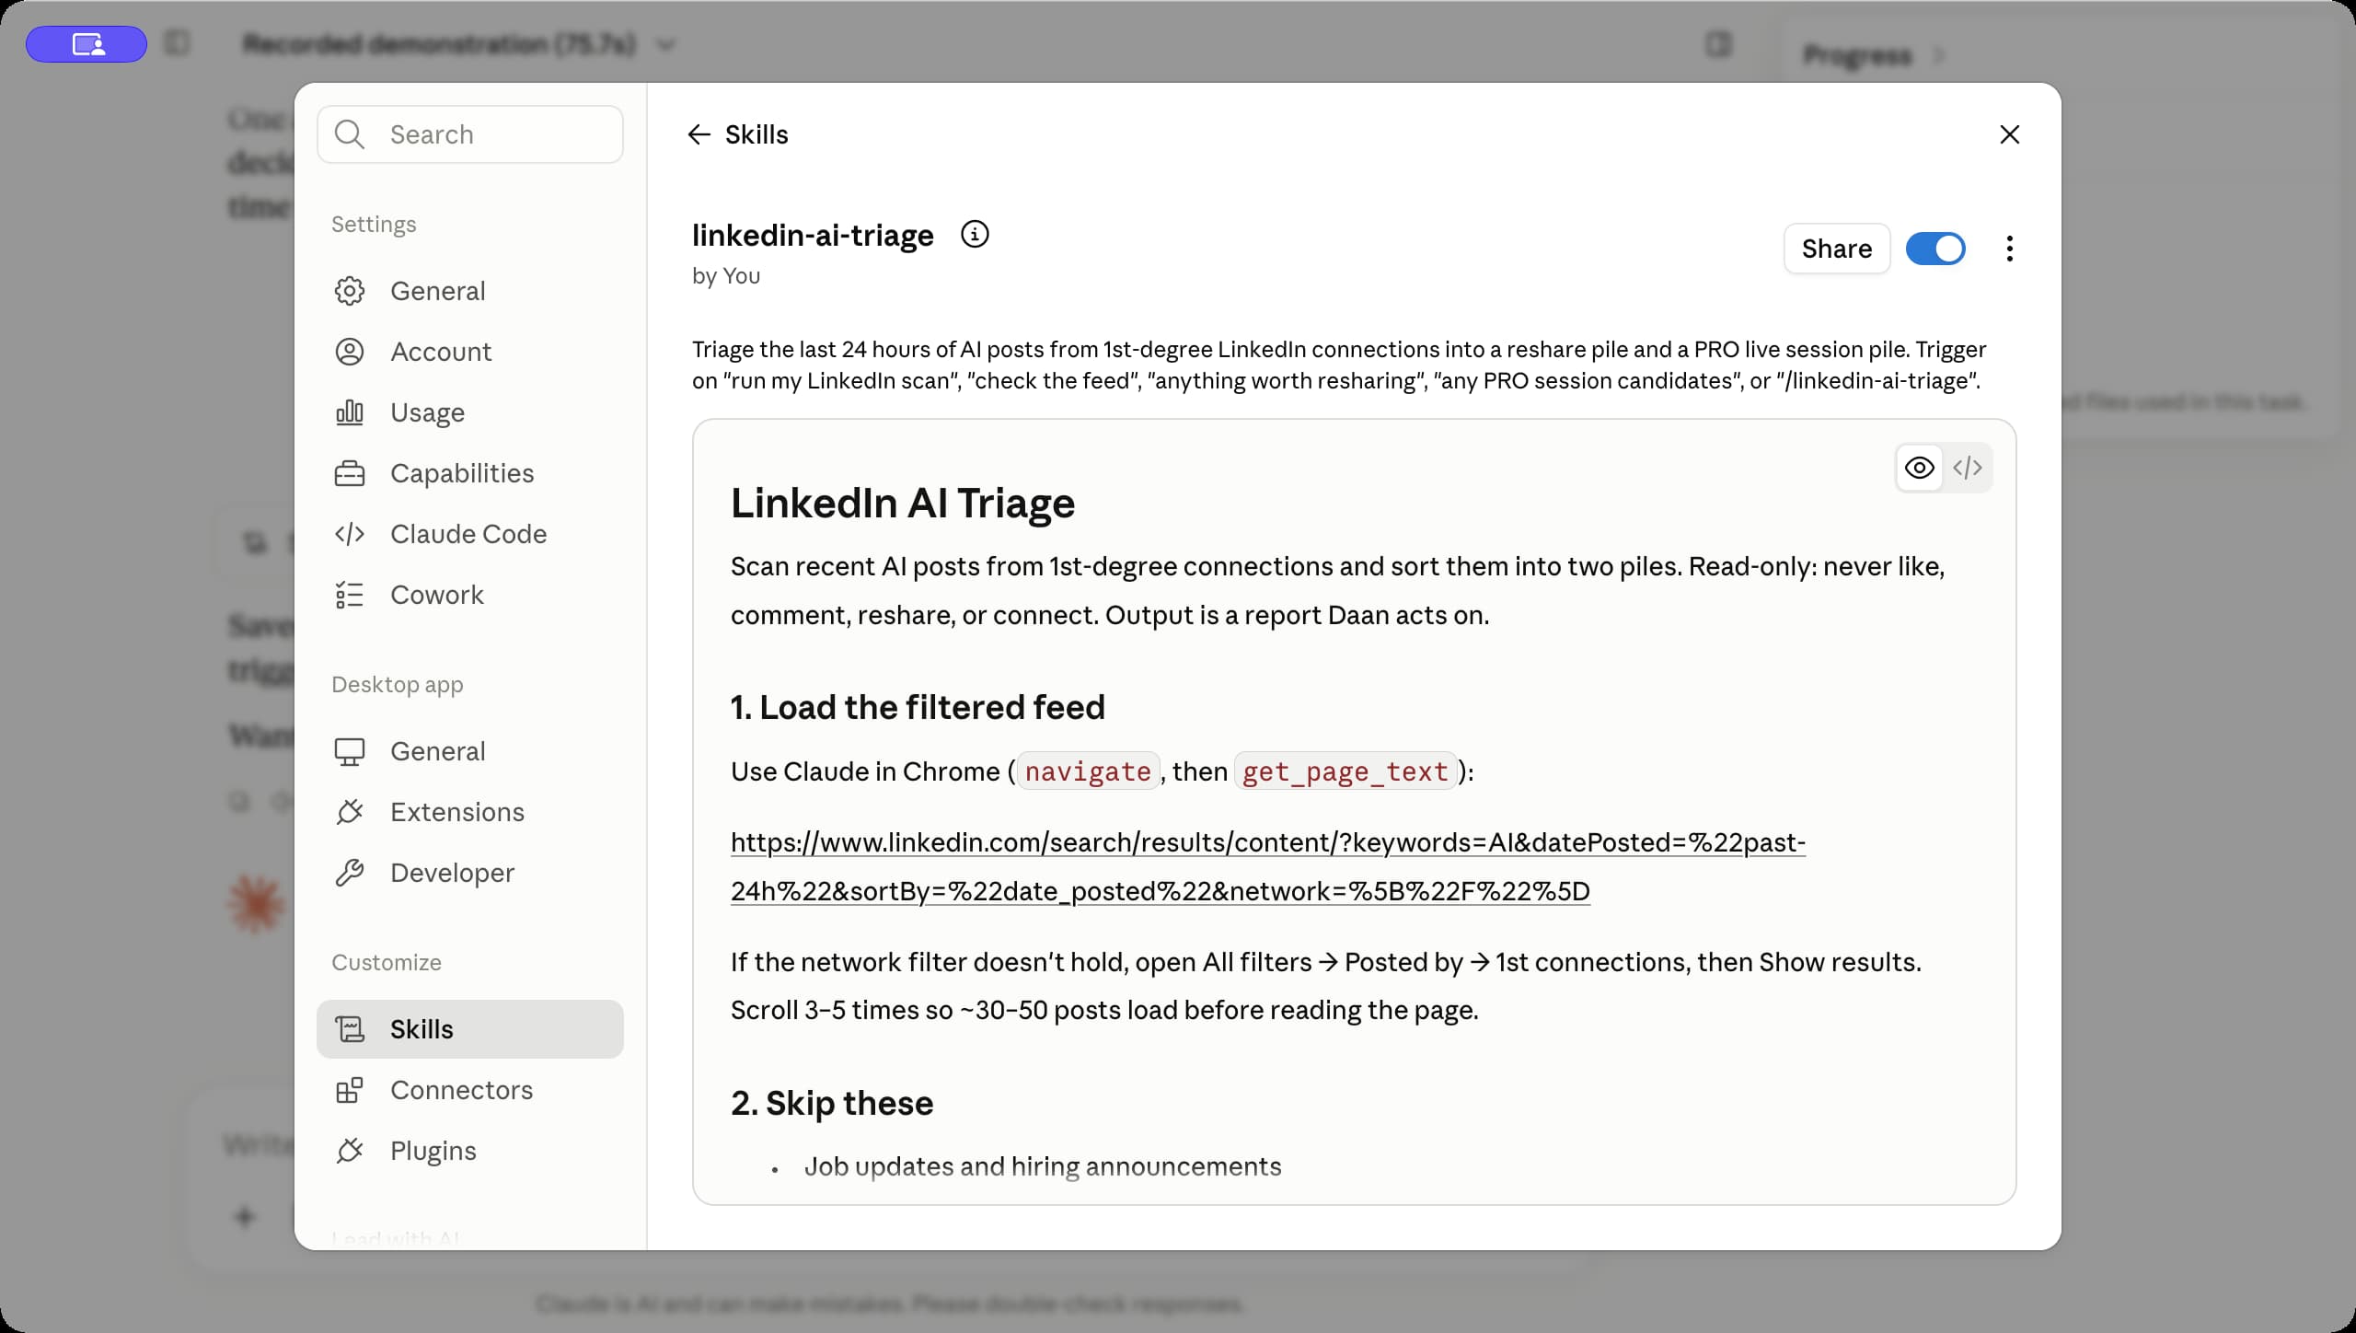This screenshot has width=2356, height=1333.
Task: Open the three-dot more options menu
Action: 2009,249
